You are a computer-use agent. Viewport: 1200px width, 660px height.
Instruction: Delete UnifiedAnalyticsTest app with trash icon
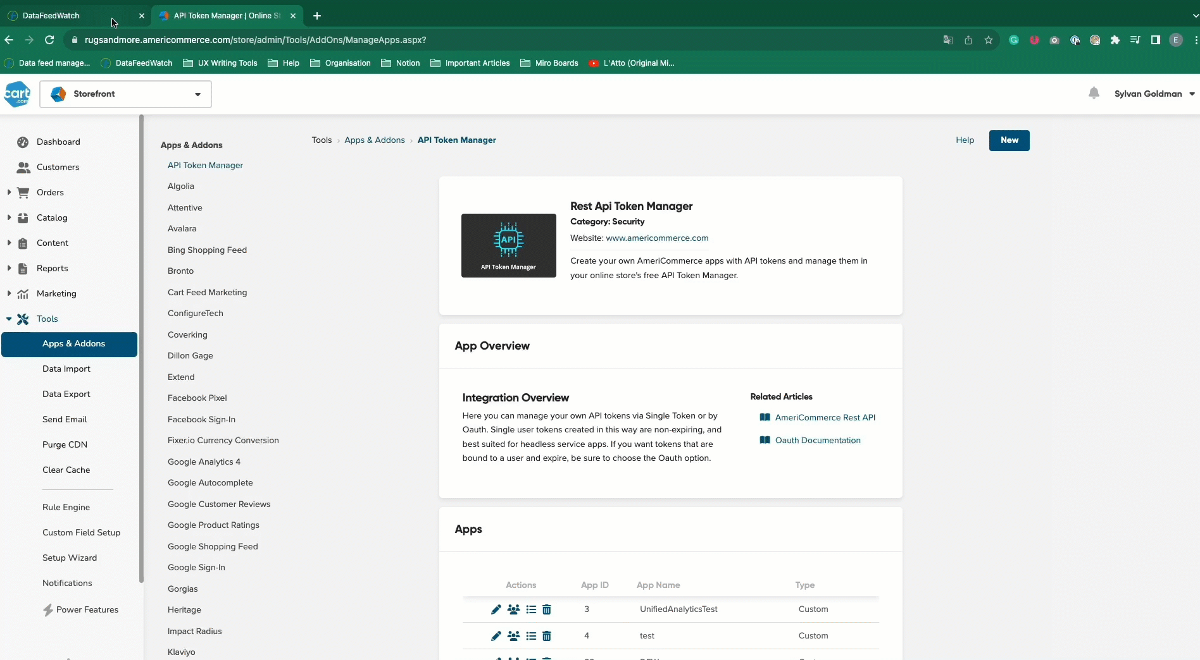coord(547,609)
